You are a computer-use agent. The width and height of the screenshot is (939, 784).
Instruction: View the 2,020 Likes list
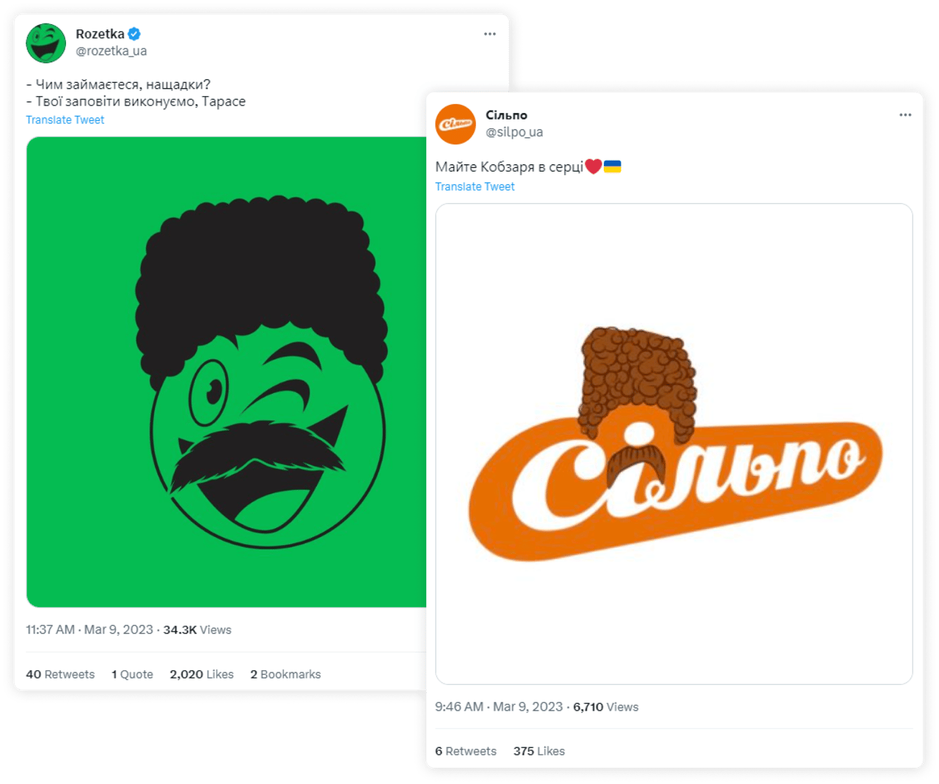(x=202, y=675)
